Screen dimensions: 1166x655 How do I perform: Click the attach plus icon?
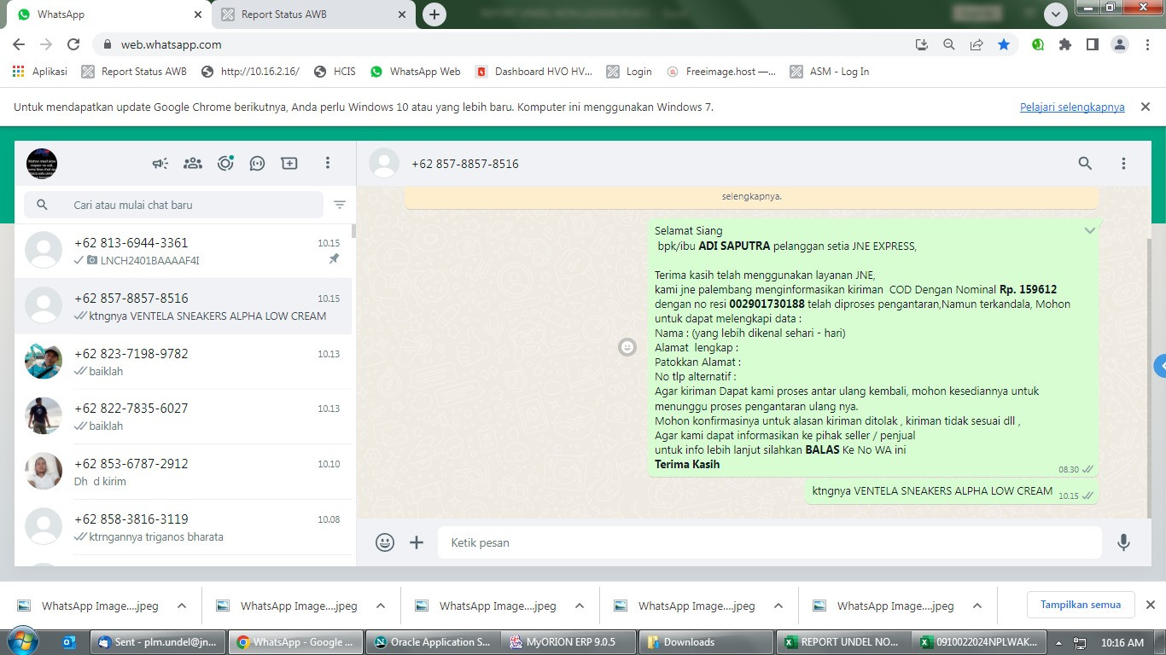(x=417, y=542)
